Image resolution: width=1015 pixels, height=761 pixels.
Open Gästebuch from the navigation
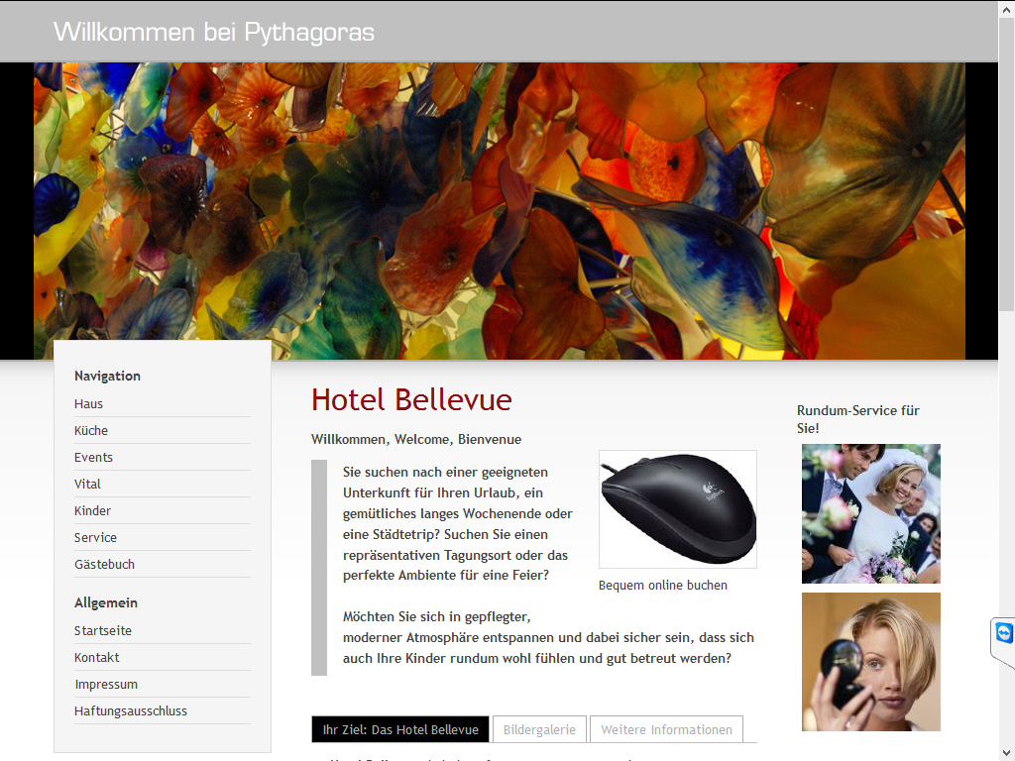104,564
